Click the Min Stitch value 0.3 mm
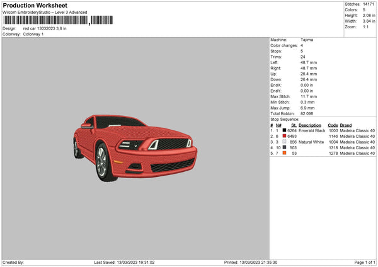This screenshot has height=267, width=378. (x=307, y=102)
